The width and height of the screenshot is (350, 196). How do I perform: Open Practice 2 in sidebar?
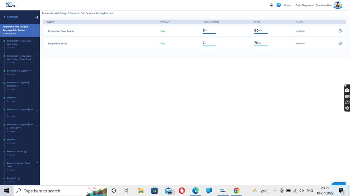(12, 140)
